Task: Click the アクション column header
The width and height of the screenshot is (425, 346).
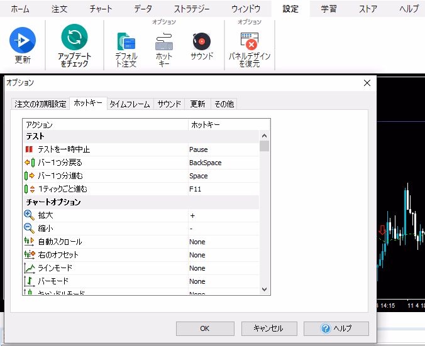Action: [105, 125]
